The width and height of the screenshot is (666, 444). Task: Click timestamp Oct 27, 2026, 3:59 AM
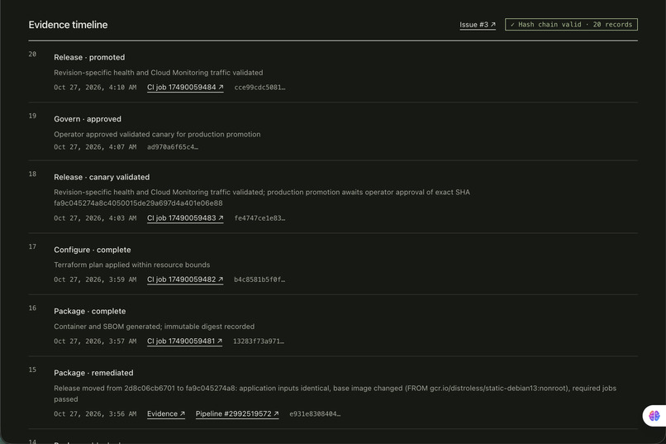click(95, 279)
